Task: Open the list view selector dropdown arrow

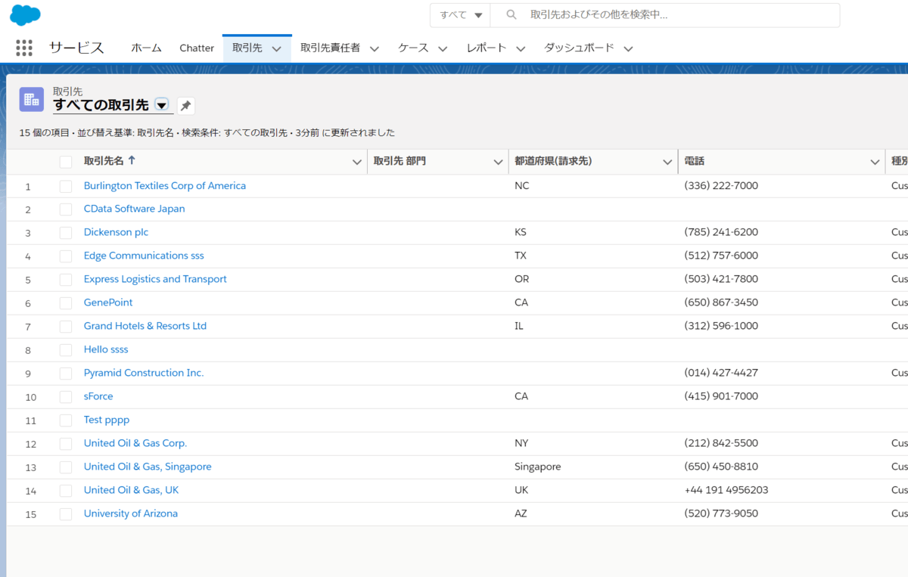Action: 161,105
